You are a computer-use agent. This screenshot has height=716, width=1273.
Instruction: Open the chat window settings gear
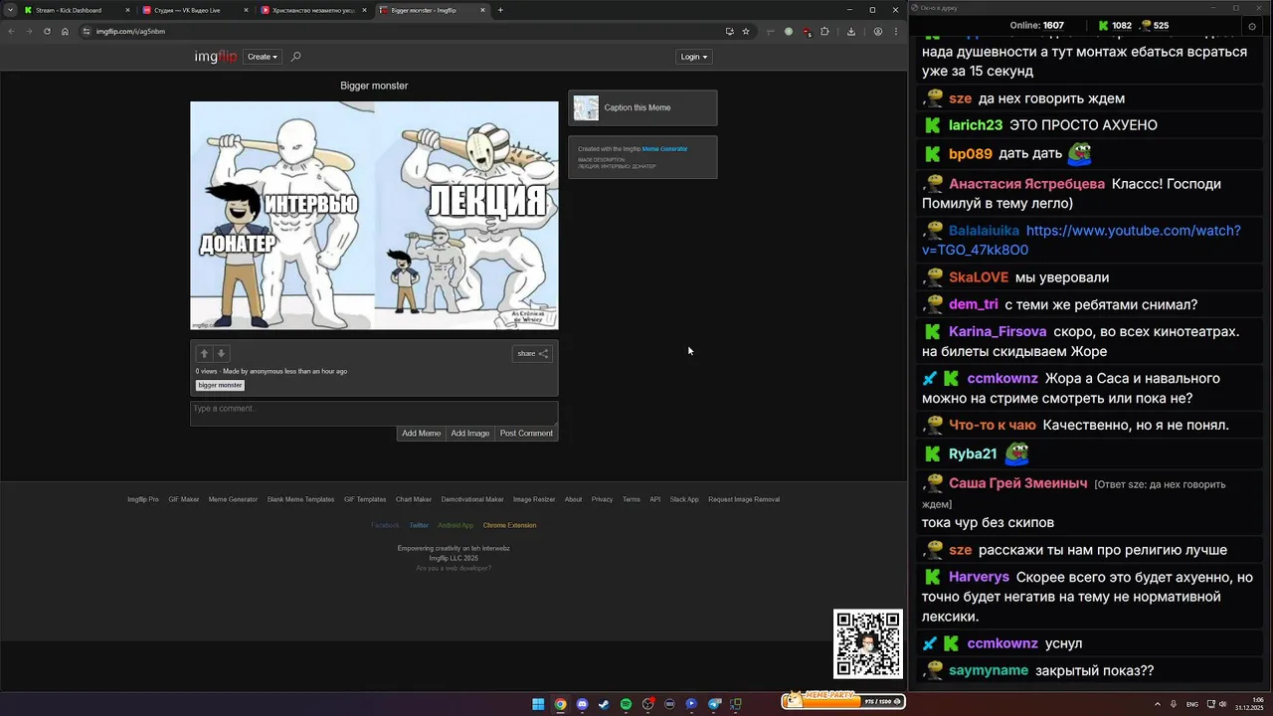click(x=1252, y=26)
